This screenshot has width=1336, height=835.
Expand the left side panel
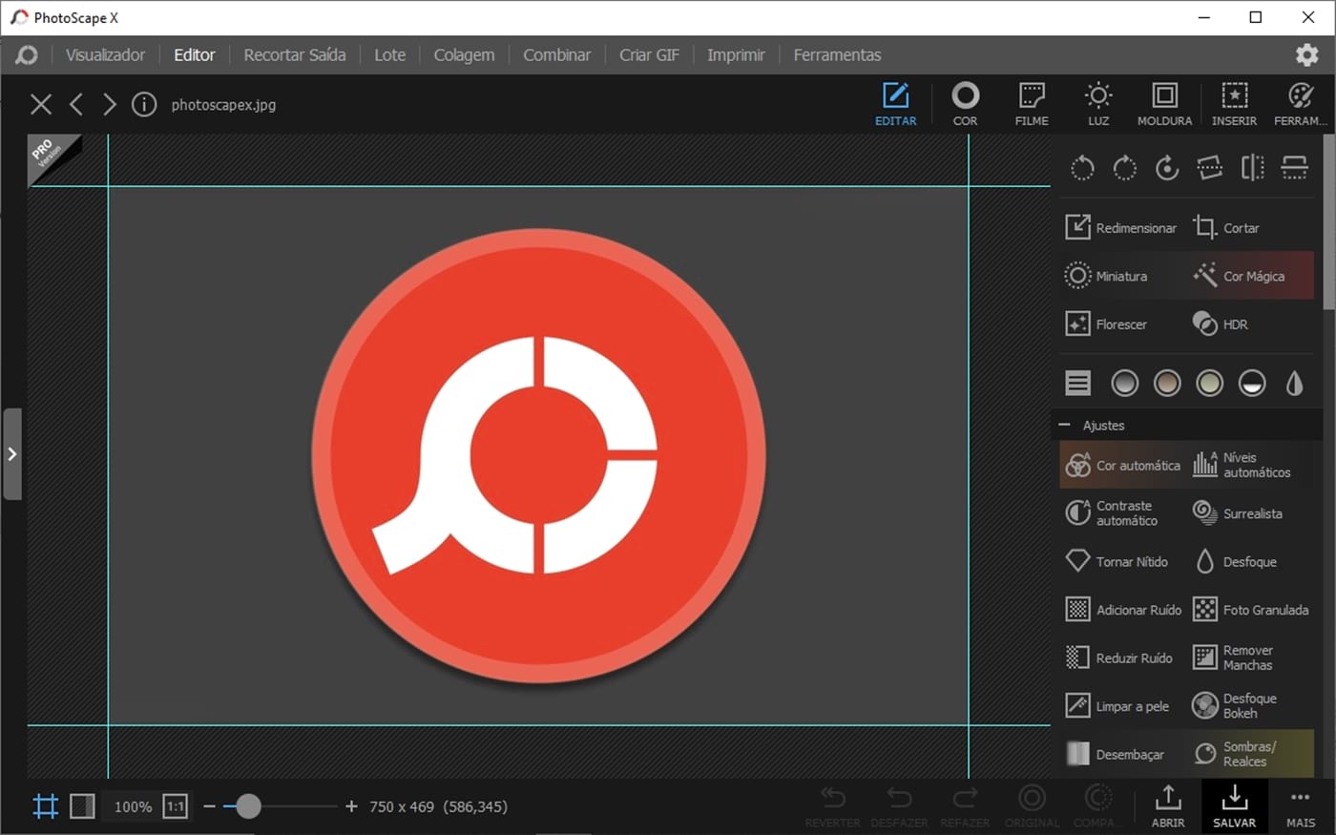(12, 454)
